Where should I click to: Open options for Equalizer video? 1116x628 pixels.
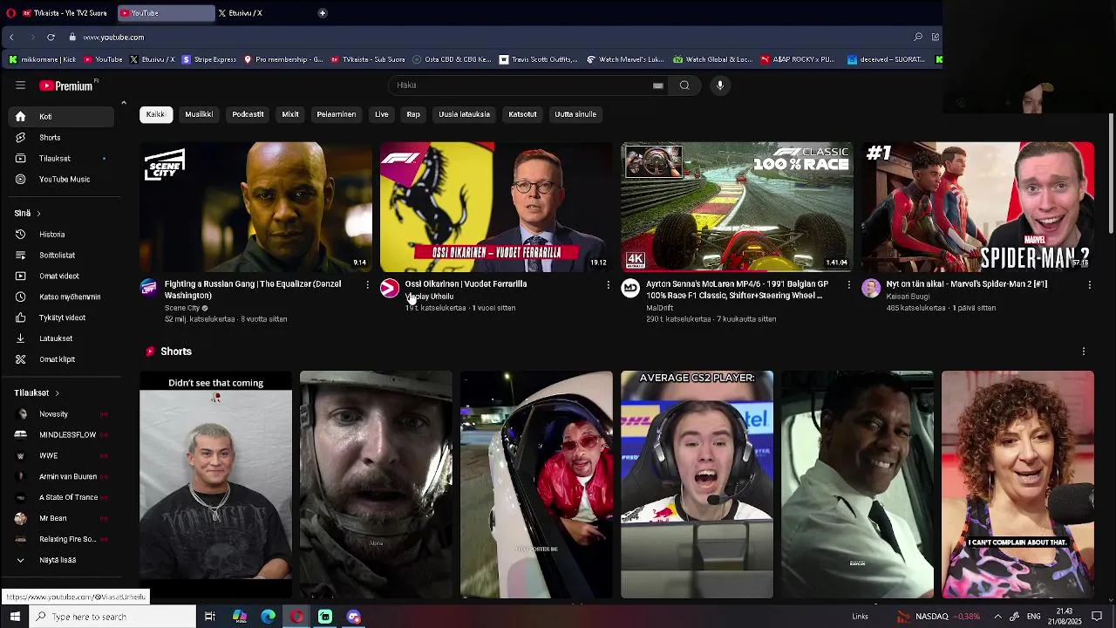click(x=367, y=285)
